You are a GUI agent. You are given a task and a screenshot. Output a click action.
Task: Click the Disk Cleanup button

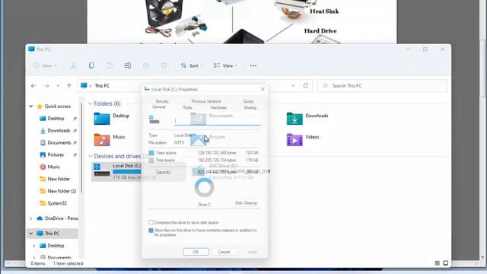246,203
